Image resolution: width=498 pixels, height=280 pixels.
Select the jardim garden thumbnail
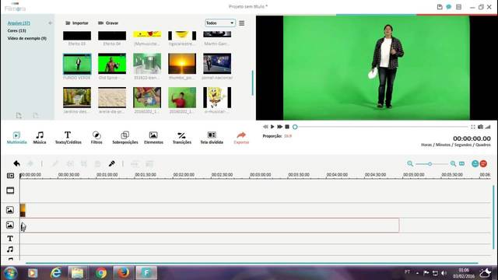77,98
